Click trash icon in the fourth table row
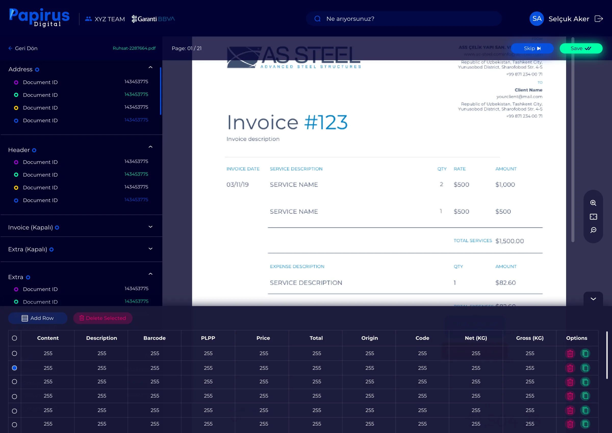The image size is (612, 433). click(570, 396)
